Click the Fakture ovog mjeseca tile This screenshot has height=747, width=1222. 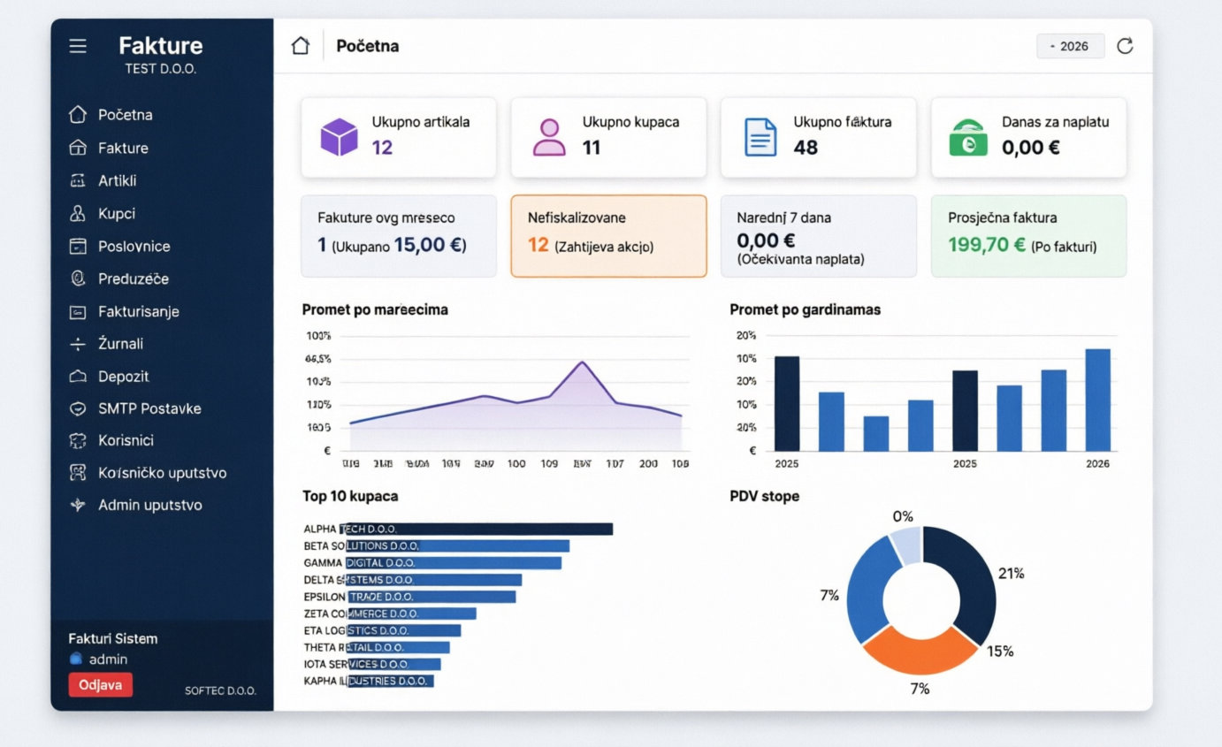(x=399, y=236)
